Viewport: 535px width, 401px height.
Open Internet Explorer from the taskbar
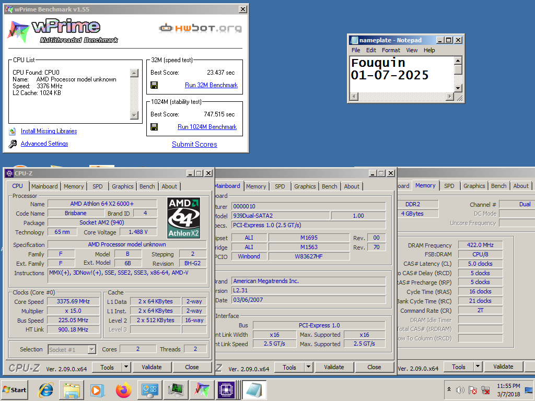(46, 390)
